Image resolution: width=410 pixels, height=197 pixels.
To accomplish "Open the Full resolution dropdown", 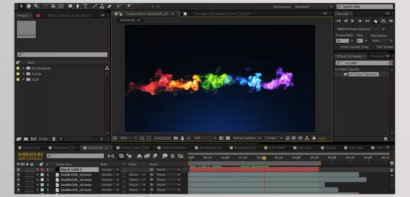I will (205, 138).
